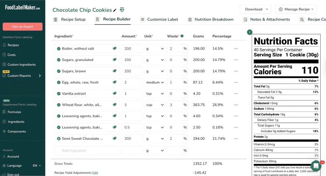Open the three-dot menu for Butter row
The height and width of the screenshot is (176, 326).
pos(236,49)
